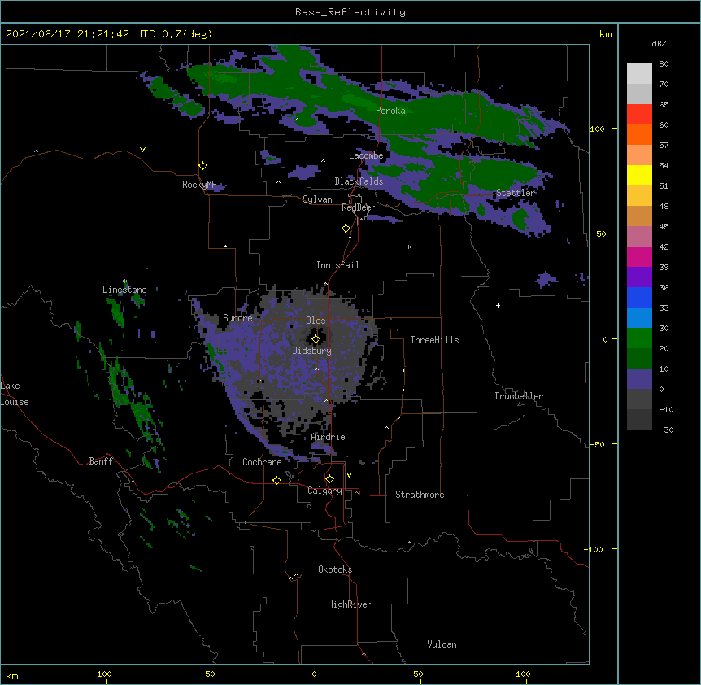The width and height of the screenshot is (701, 685).
Task: Click the Sundre town label
Action: 237,318
